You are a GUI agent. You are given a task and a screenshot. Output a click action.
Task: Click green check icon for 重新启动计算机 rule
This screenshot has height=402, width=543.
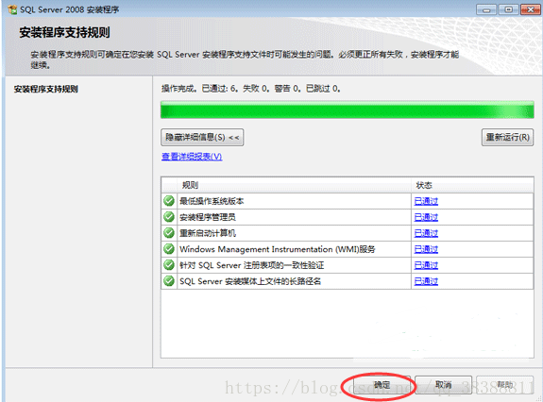coord(169,233)
